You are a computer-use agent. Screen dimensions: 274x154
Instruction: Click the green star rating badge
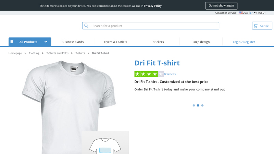tap(149, 74)
